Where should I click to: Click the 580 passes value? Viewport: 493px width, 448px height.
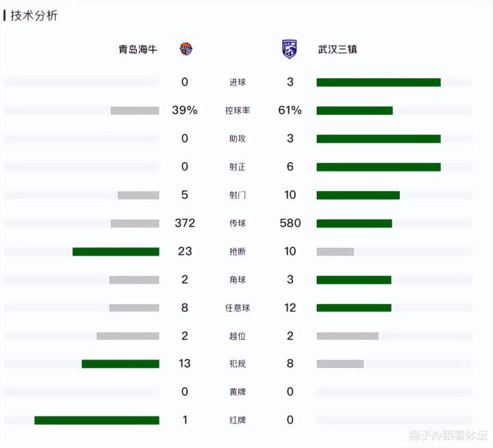[290, 223]
